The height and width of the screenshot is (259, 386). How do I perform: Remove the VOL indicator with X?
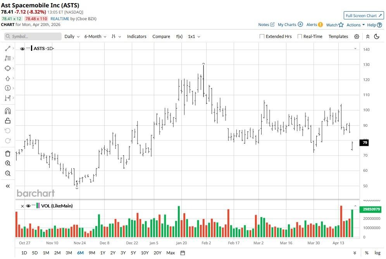[22, 206]
